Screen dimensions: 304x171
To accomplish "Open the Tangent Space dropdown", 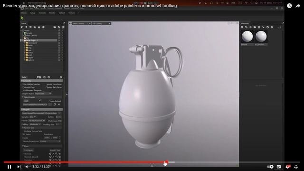I will pyautogui.click(x=43, y=94).
